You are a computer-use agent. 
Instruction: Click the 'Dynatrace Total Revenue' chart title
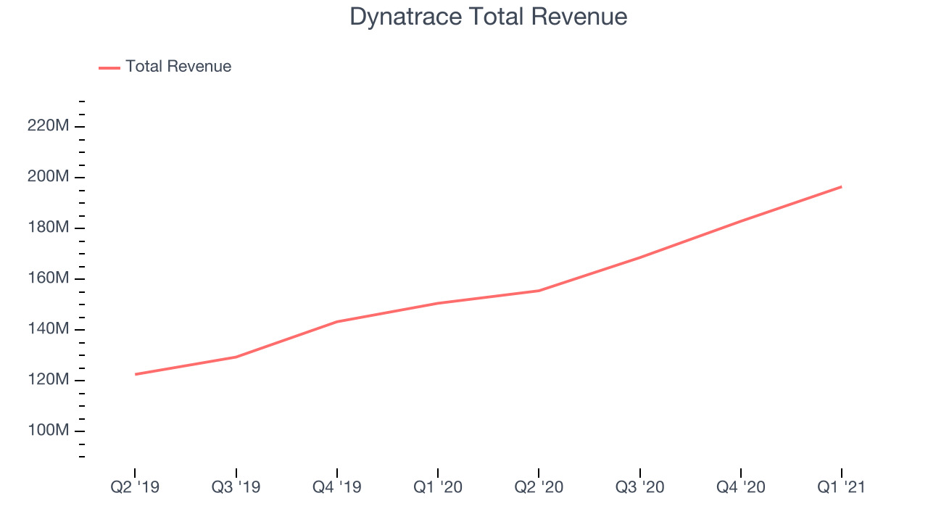(x=488, y=16)
